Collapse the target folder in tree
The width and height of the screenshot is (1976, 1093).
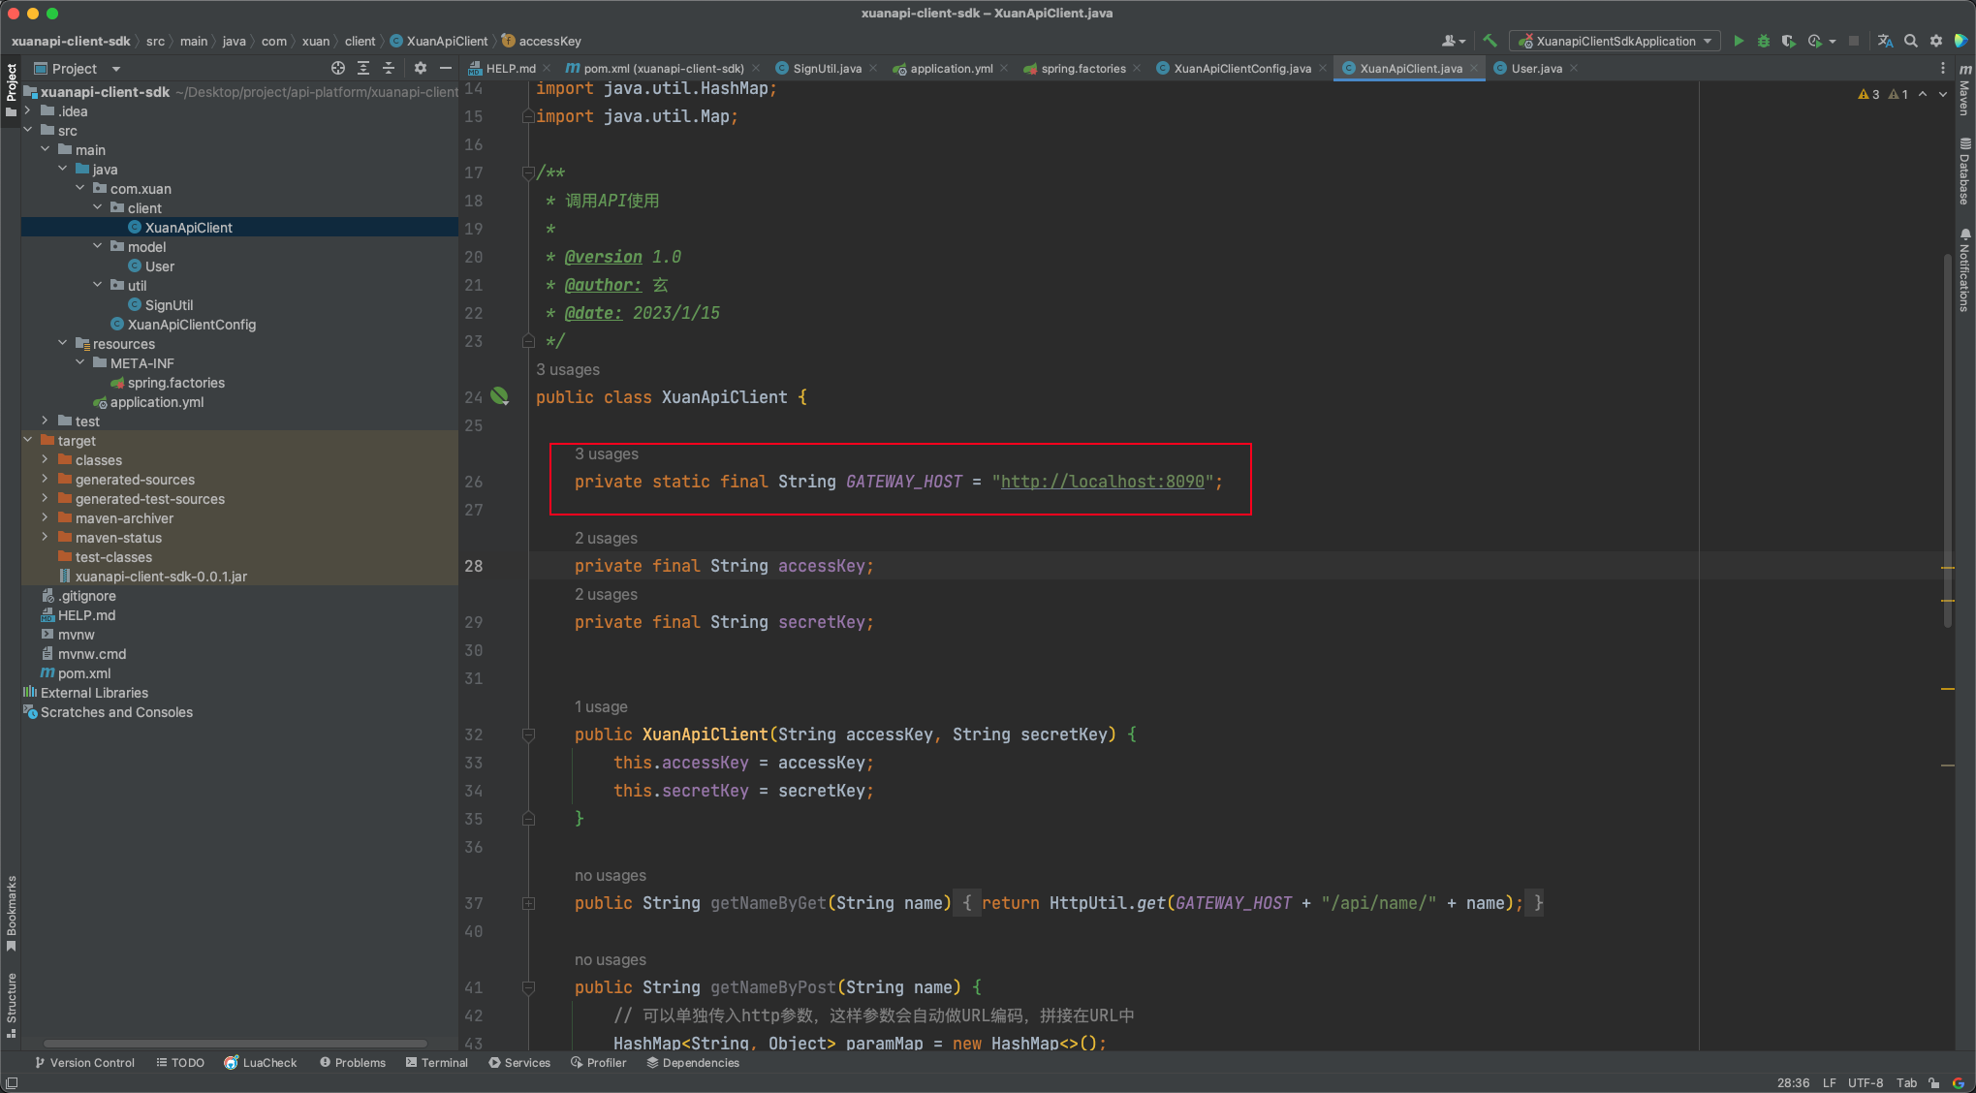coord(28,440)
